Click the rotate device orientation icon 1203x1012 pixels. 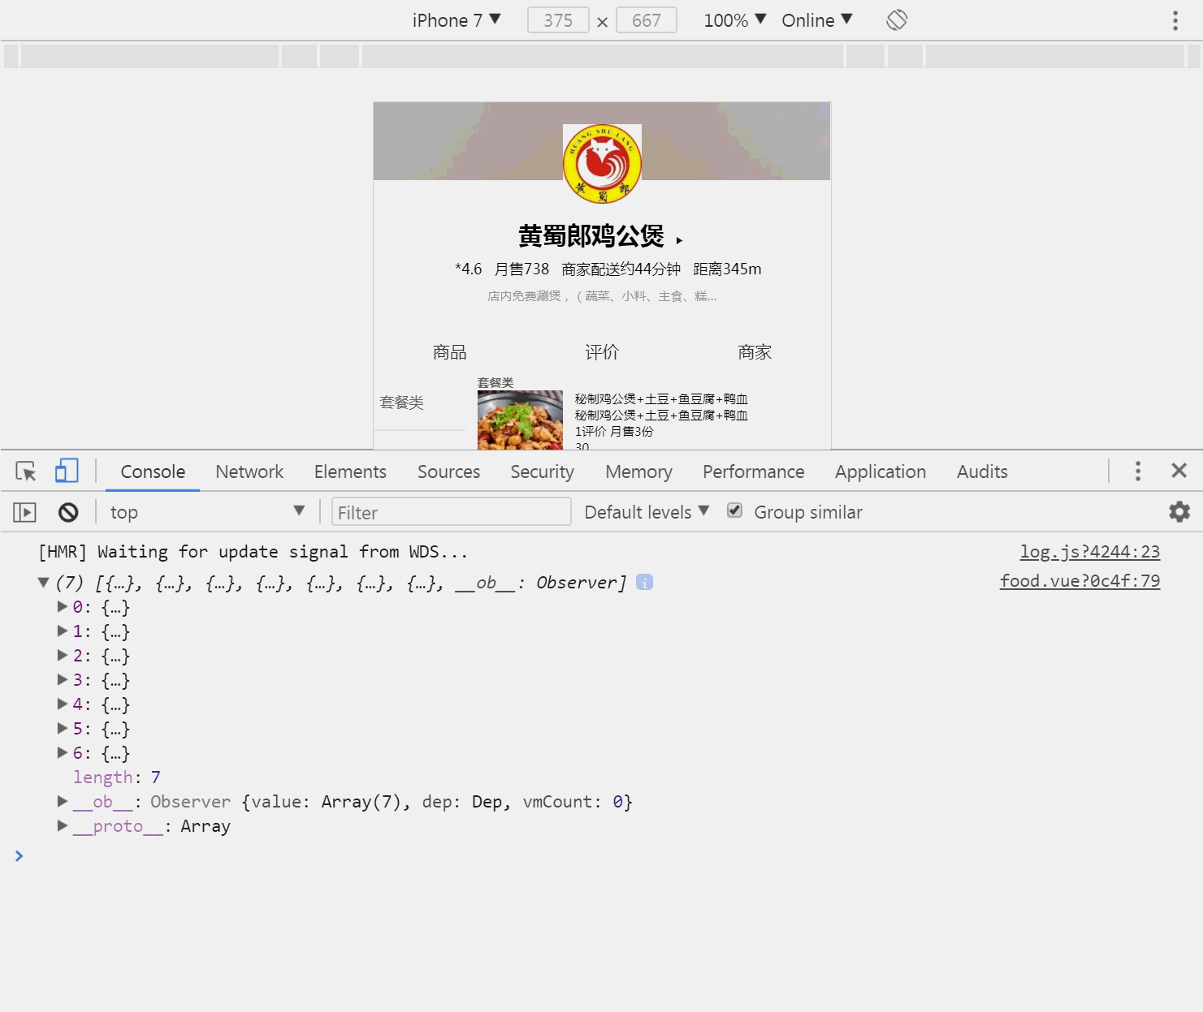pyautogui.click(x=897, y=20)
